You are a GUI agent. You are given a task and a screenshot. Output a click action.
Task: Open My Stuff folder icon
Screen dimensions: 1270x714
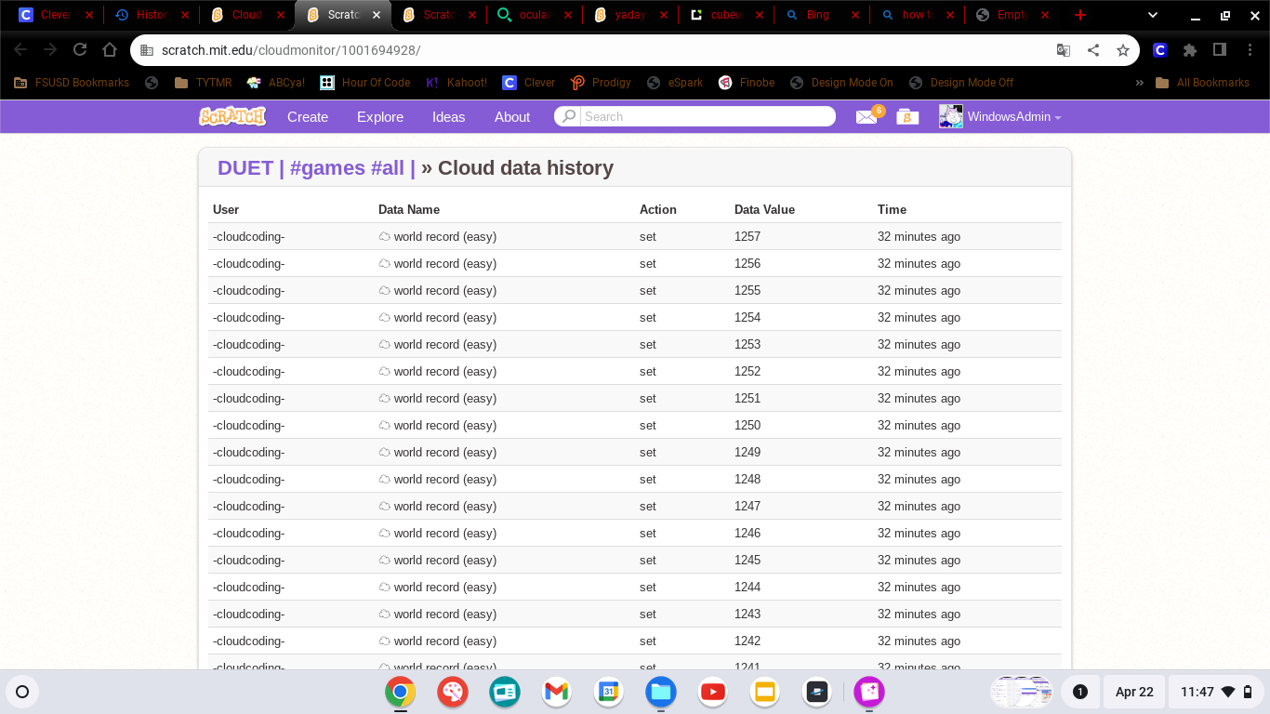[907, 117]
